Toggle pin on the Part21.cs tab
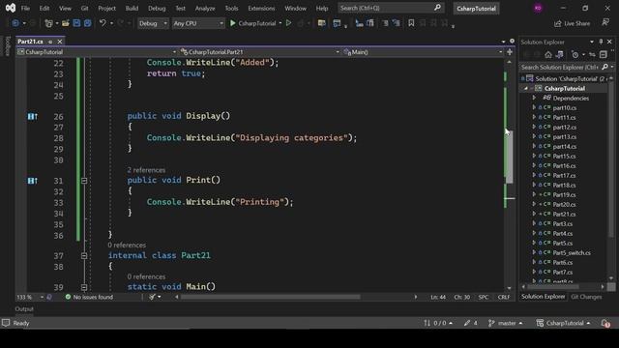The height and width of the screenshot is (348, 619). 50,42
